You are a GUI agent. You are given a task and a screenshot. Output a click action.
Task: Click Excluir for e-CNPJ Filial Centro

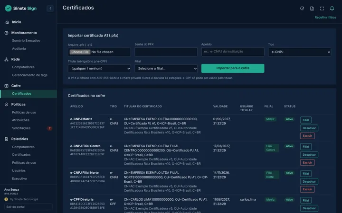(307, 162)
